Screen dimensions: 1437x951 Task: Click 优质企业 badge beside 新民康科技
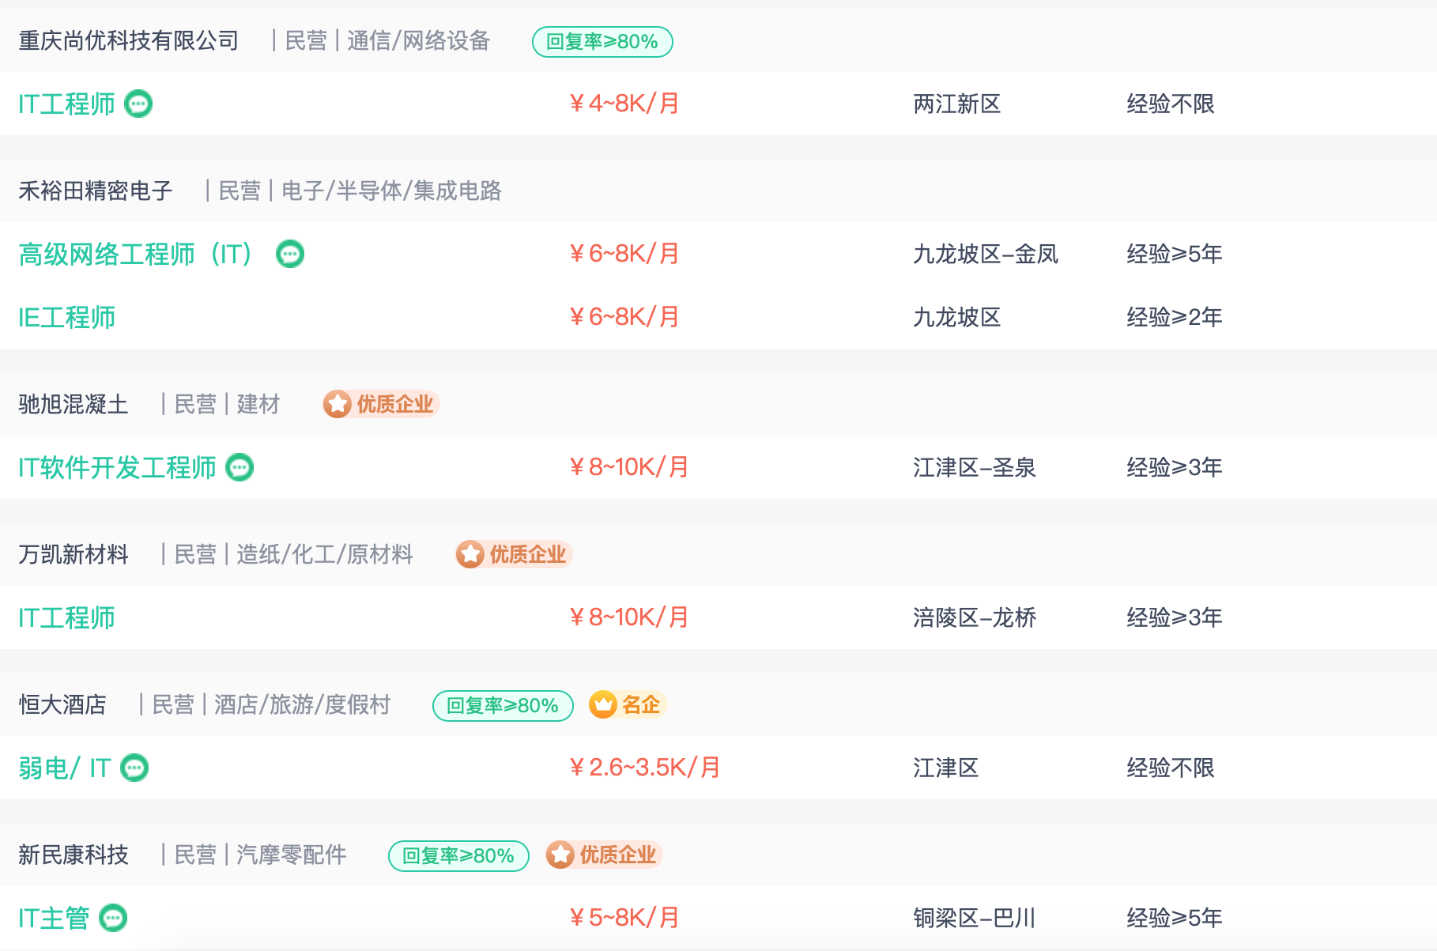(604, 855)
